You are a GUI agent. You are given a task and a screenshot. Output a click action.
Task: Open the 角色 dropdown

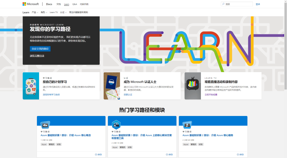click(x=44, y=12)
